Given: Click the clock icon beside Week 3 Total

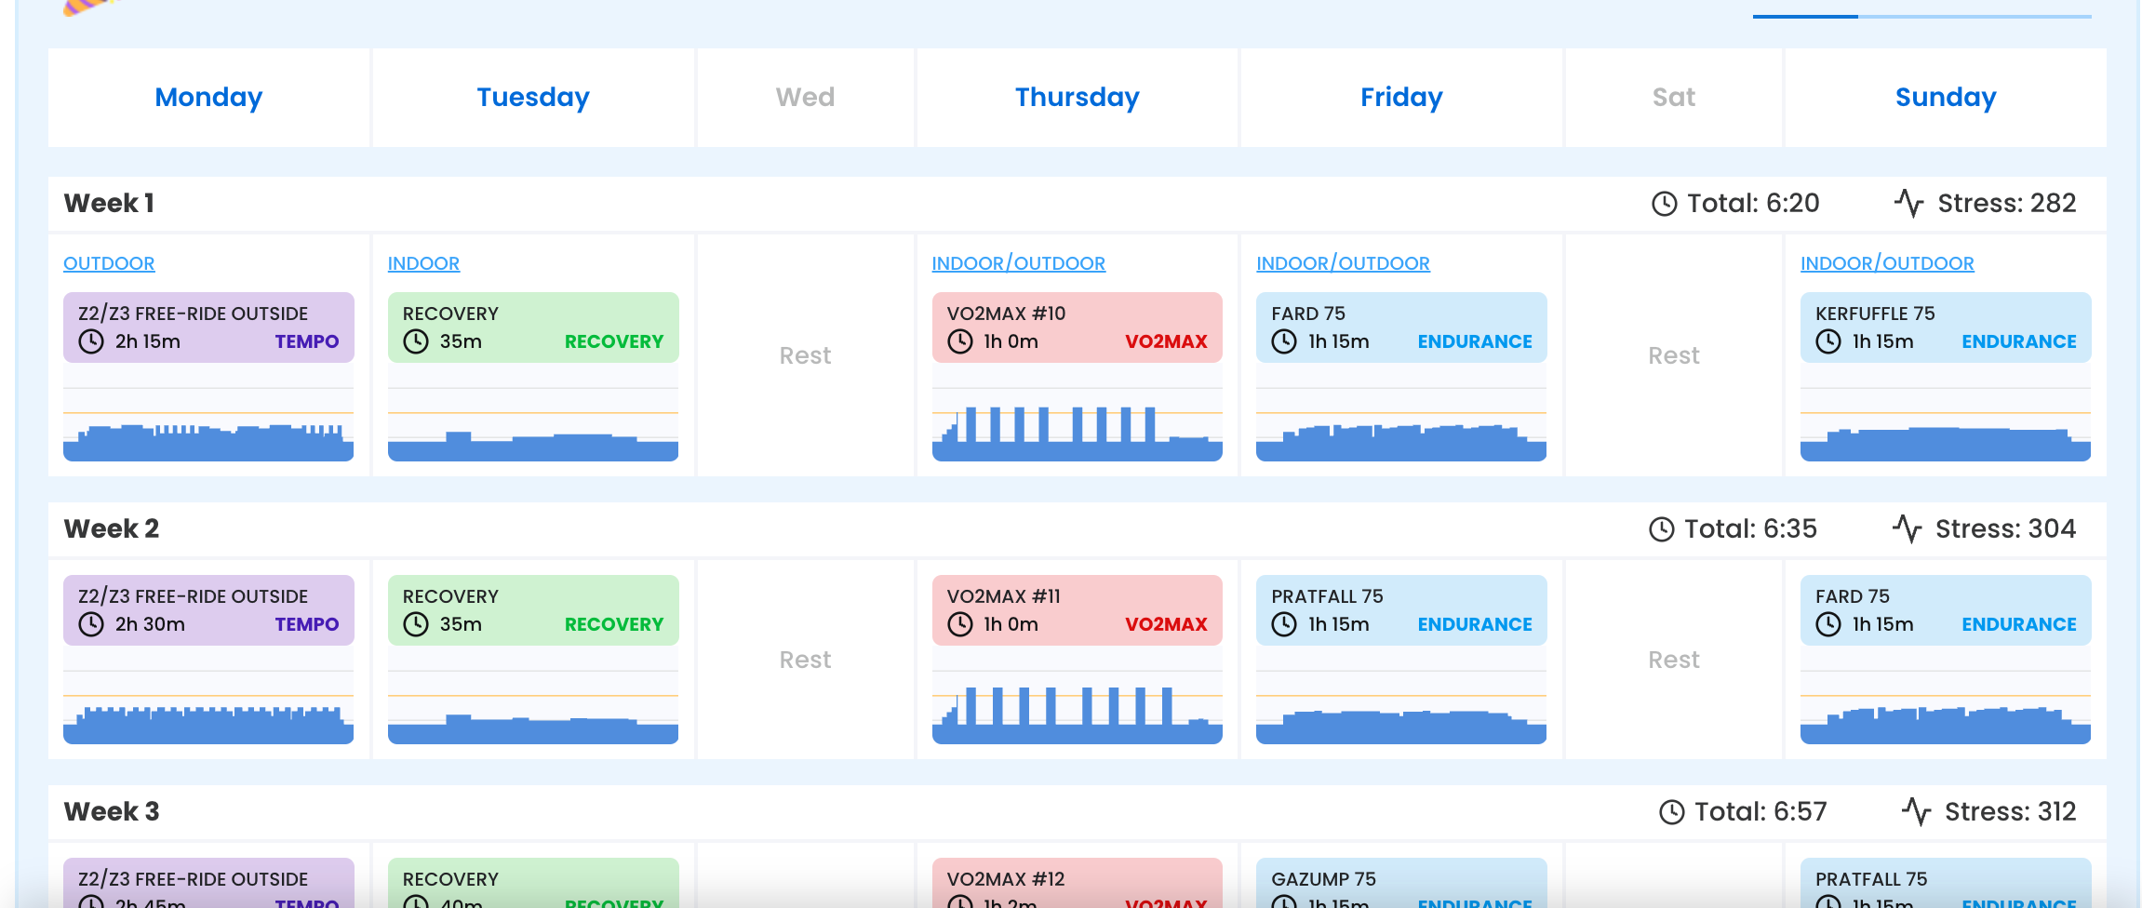Looking at the screenshot, I should pos(1671,812).
